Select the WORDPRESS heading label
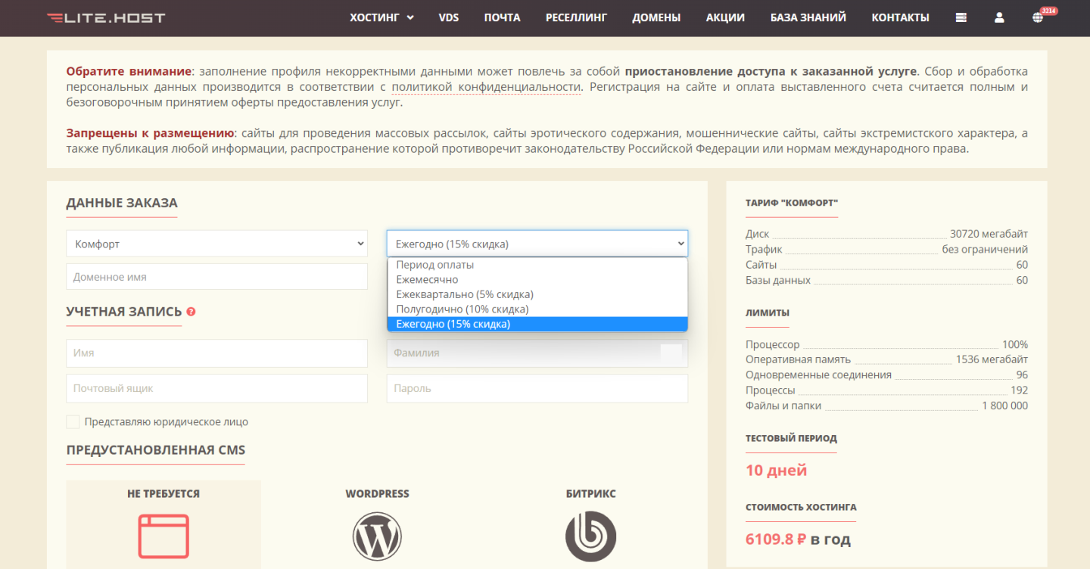The height and width of the screenshot is (569, 1090). 377,493
